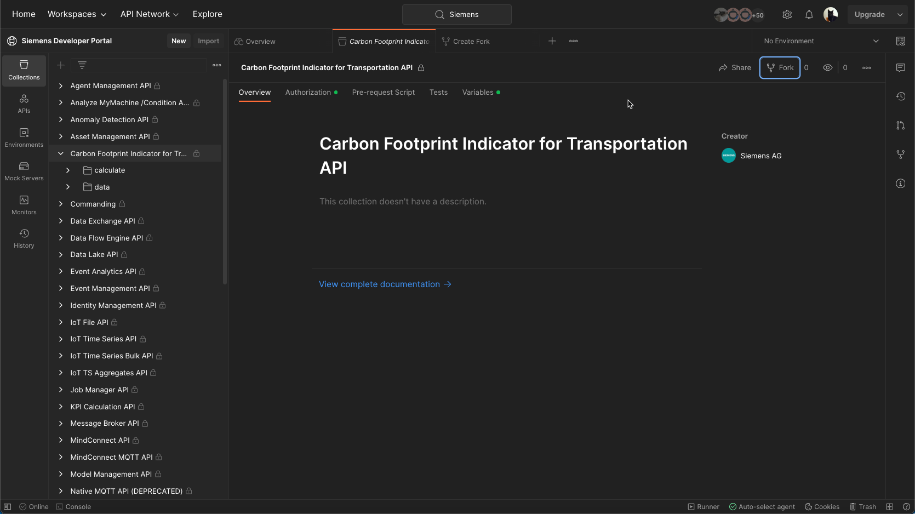Open the Mock Servers sidebar panel
915x514 pixels.
24,171
